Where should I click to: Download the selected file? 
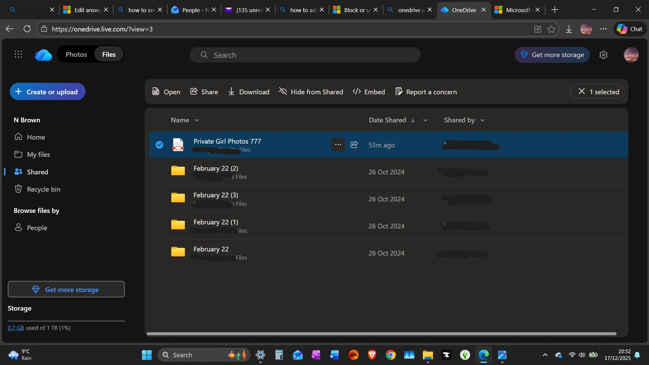click(249, 92)
